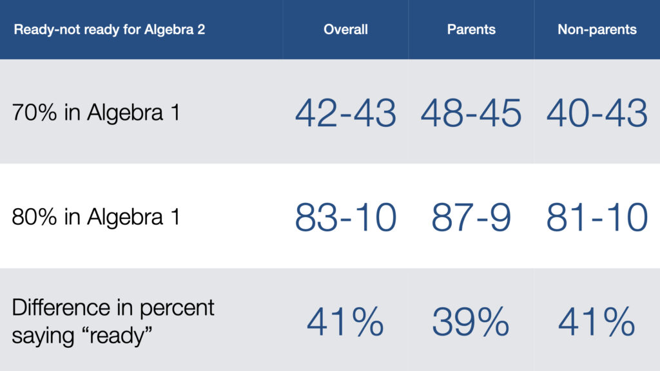
Task: Click the word 'Algebra' in the 80% row
Action: click(x=125, y=217)
